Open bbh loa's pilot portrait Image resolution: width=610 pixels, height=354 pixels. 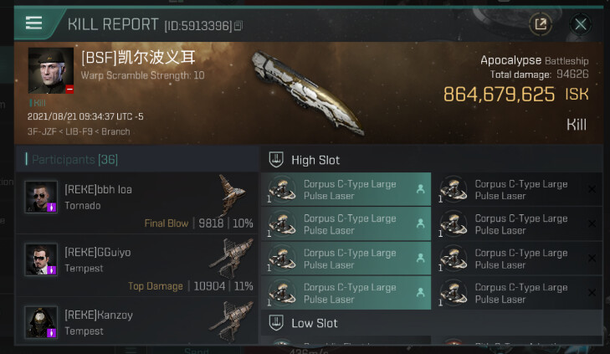[41, 197]
